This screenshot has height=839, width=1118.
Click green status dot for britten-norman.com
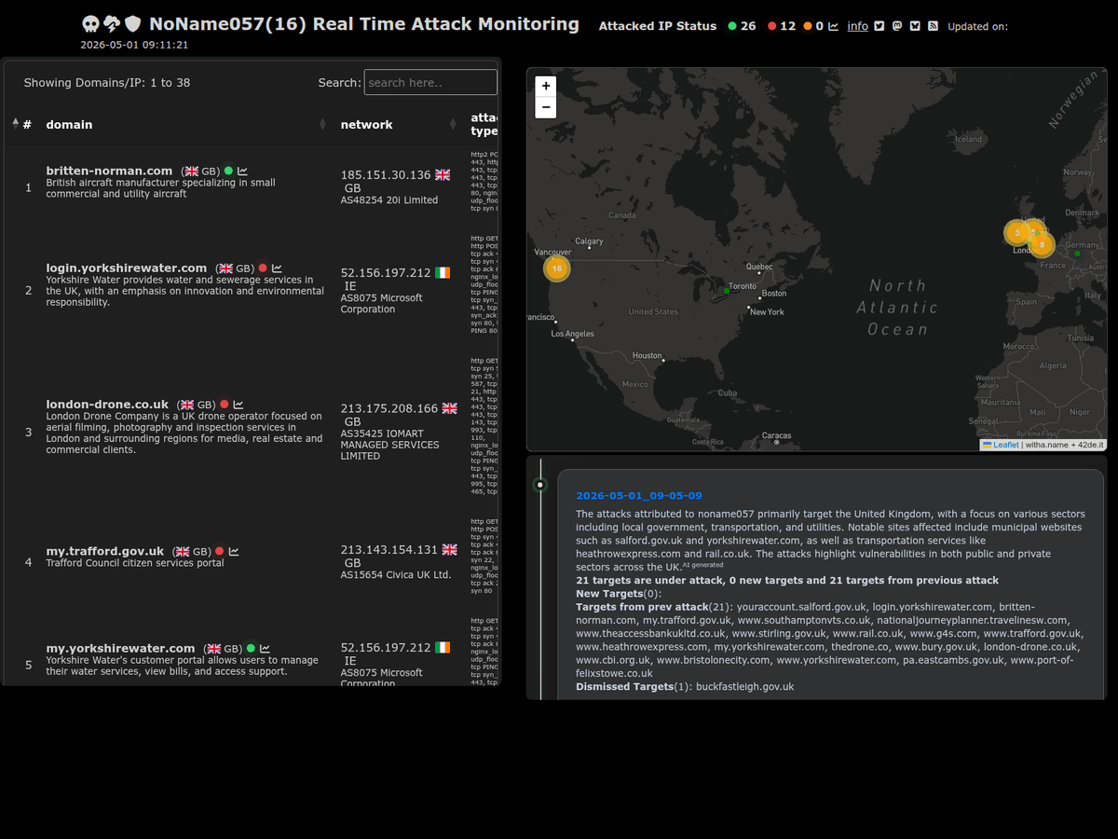228,172
